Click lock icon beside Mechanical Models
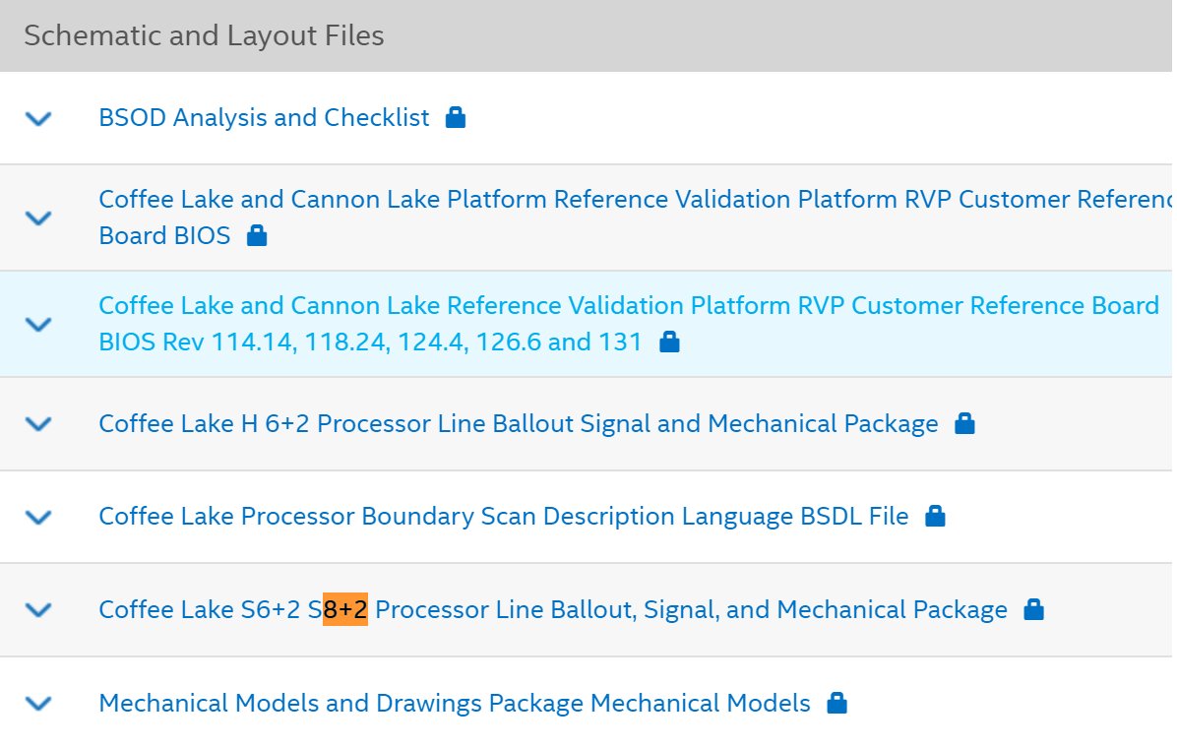 (x=836, y=703)
